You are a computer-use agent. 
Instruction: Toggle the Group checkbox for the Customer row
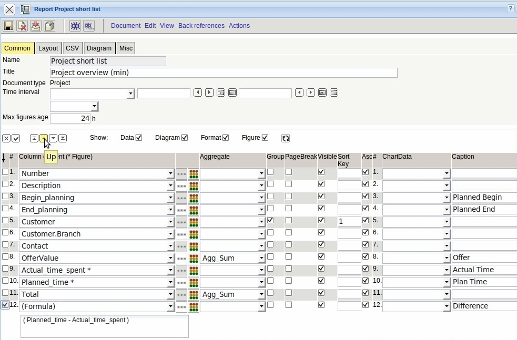270,221
